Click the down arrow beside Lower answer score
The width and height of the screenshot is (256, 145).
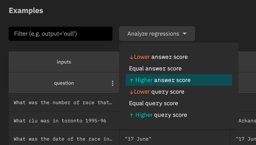click(x=131, y=57)
